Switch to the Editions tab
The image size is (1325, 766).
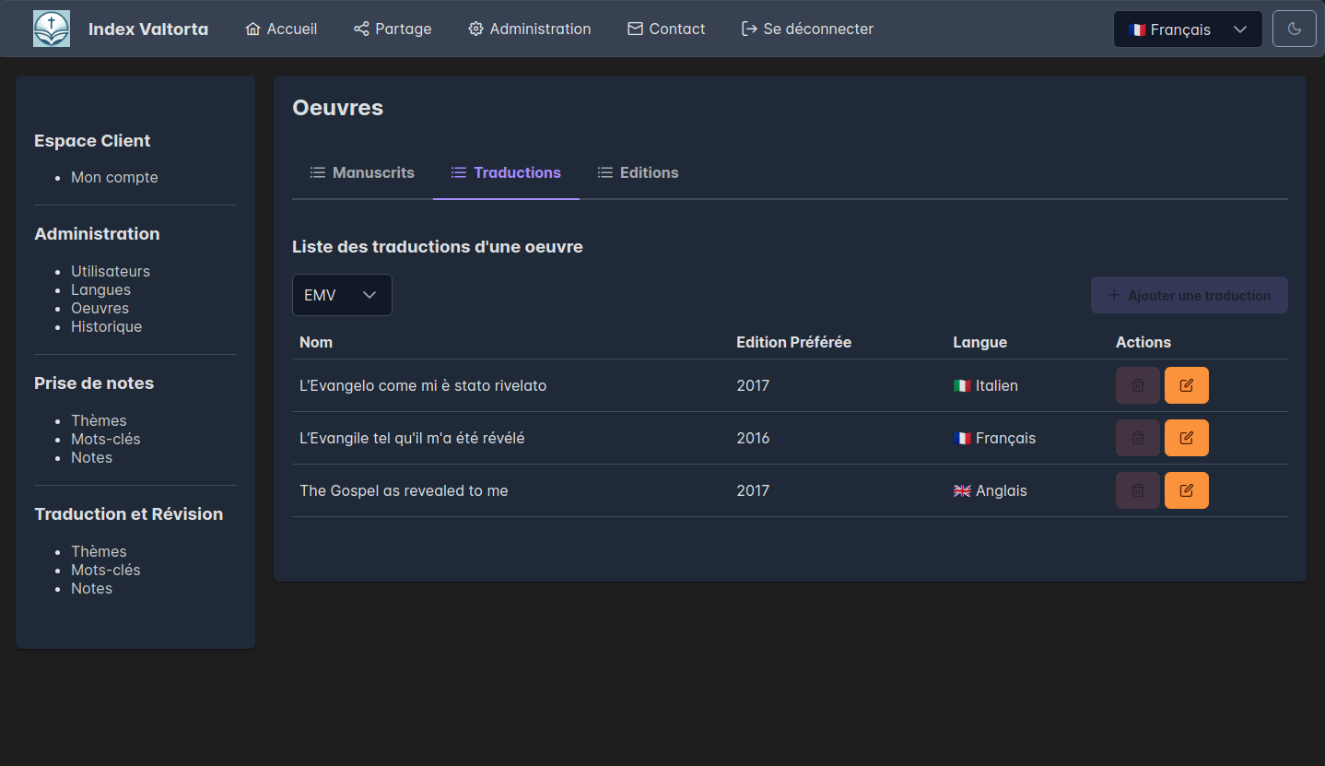coord(638,172)
